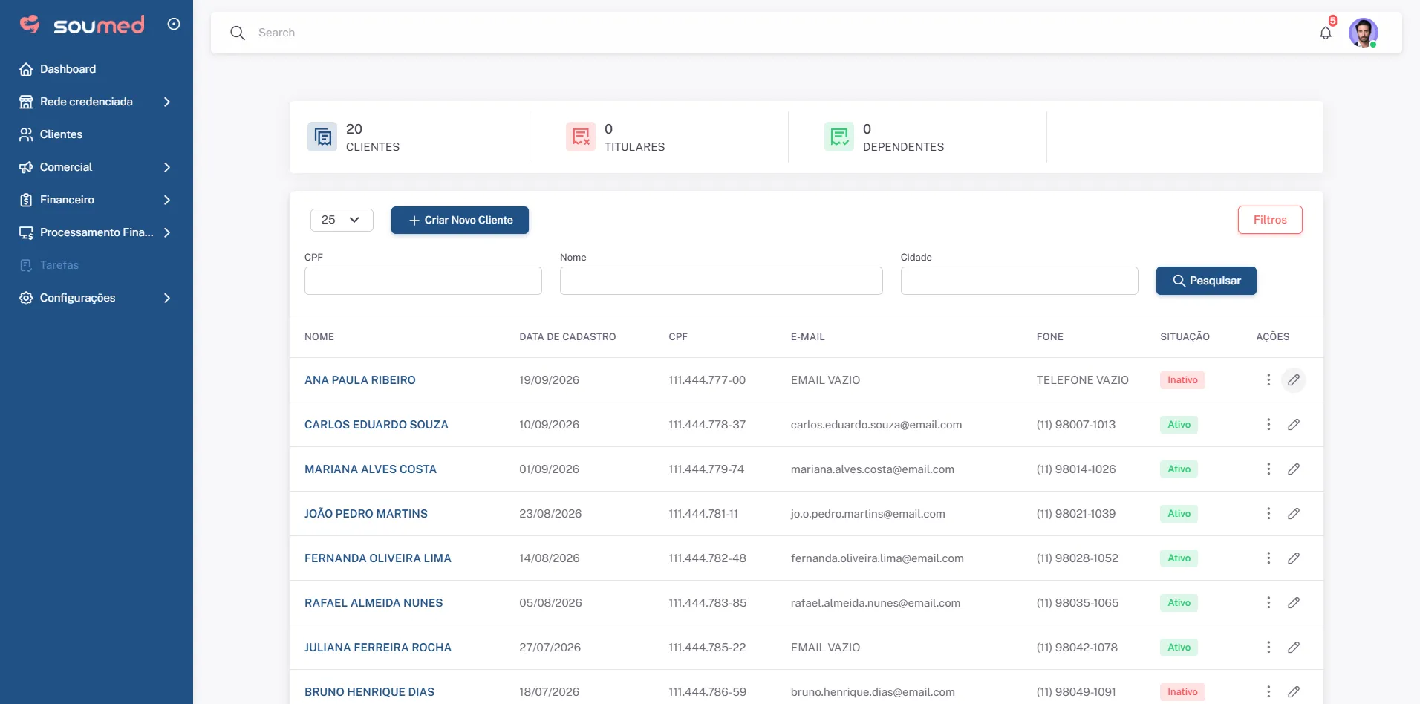Click the Criar Novo Cliente button

[x=460, y=220]
